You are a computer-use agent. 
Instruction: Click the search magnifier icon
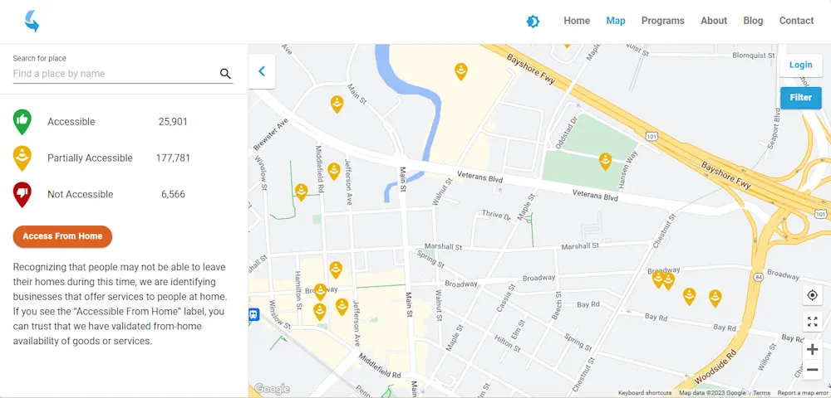coord(225,74)
